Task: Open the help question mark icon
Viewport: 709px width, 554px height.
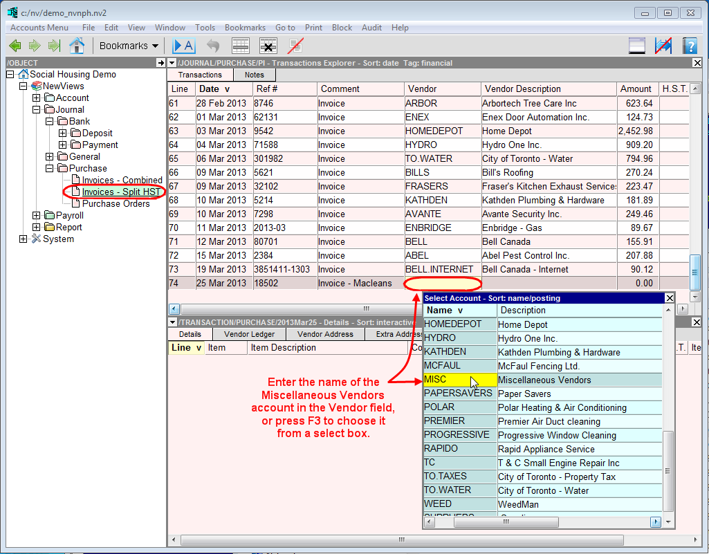Action: point(690,46)
